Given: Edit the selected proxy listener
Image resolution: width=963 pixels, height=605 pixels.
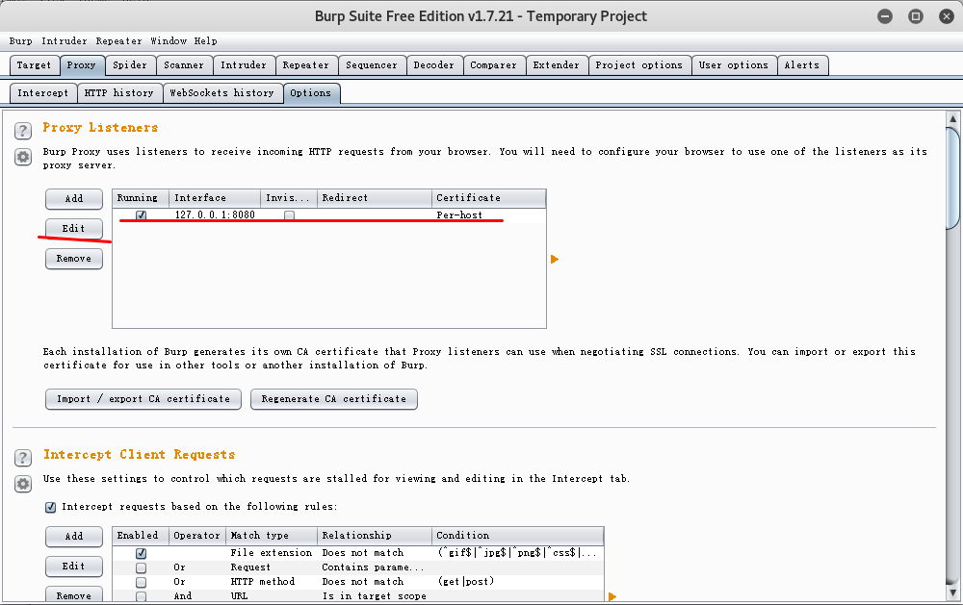Looking at the screenshot, I should click(x=74, y=229).
